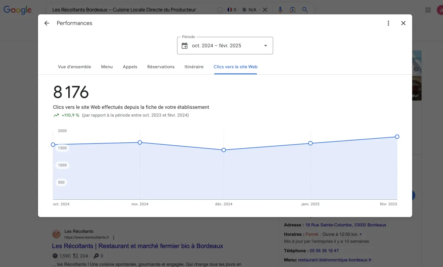Click the 8 176 total clicks figure

(71, 92)
